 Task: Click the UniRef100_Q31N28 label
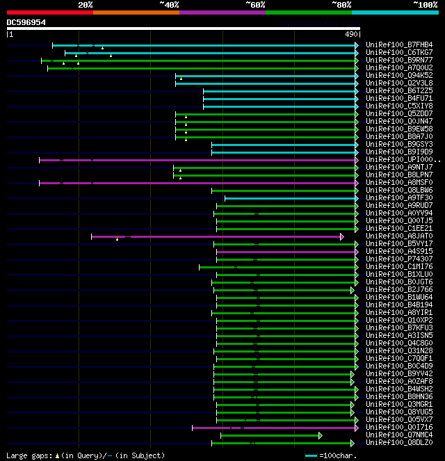coord(399,350)
